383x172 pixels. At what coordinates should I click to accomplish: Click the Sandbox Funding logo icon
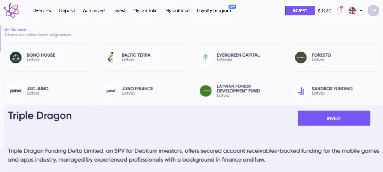[x=301, y=91]
